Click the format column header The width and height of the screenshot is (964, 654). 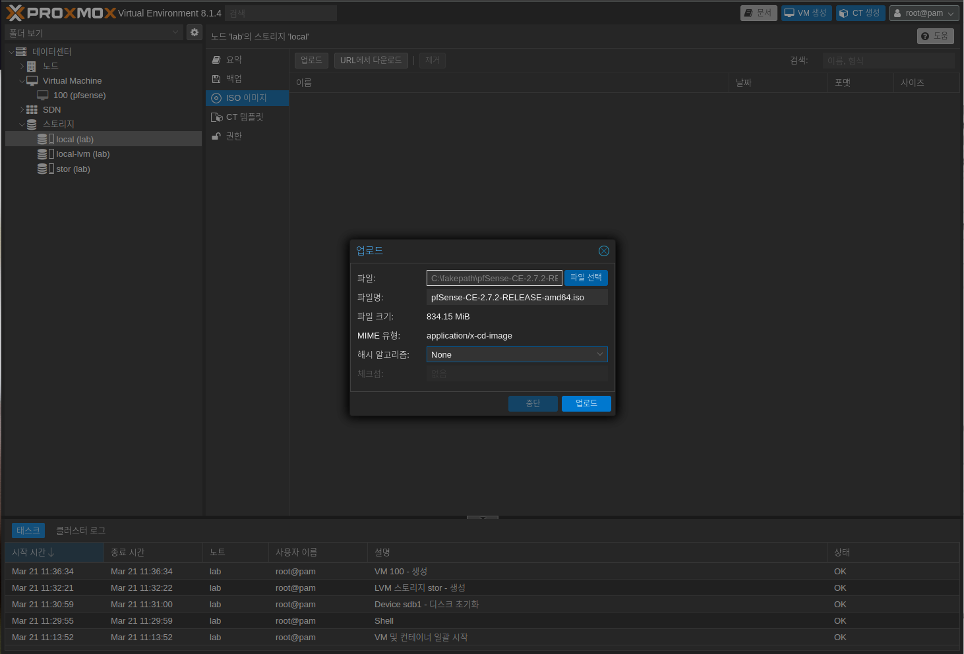pyautogui.click(x=860, y=82)
